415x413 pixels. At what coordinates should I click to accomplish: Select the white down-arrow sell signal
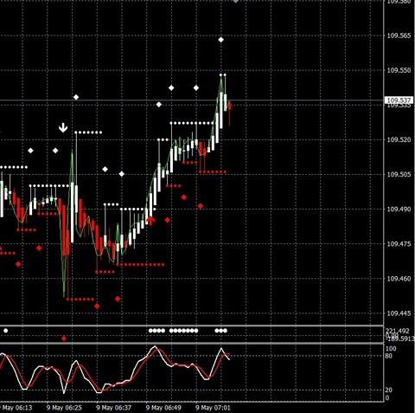pyautogui.click(x=63, y=127)
